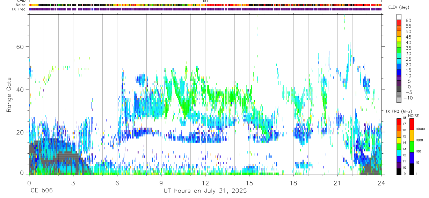This screenshot has height=198, width=429.
Task: Click the '55' label on the ELEV scale
Action: click(408, 26)
